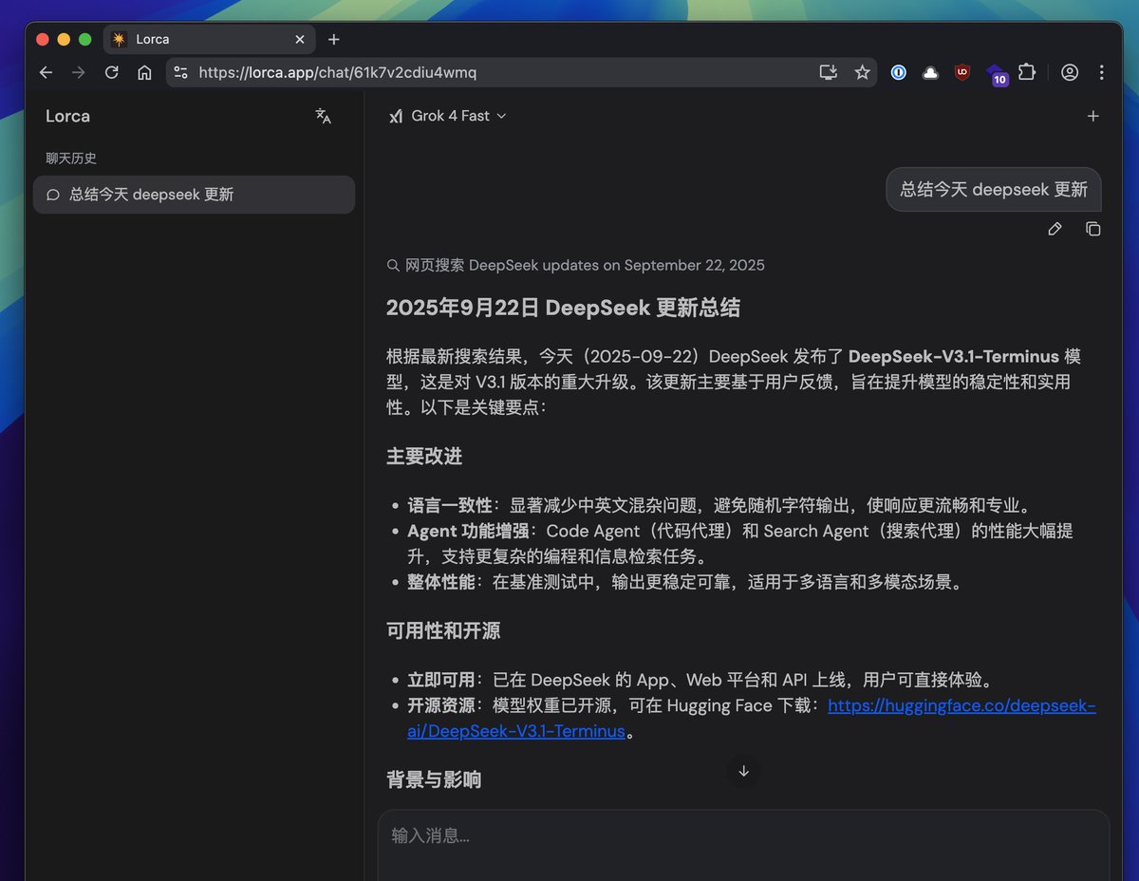The image size is (1139, 881).
Task: Click the 可用性和开源 heading
Action: point(443,631)
